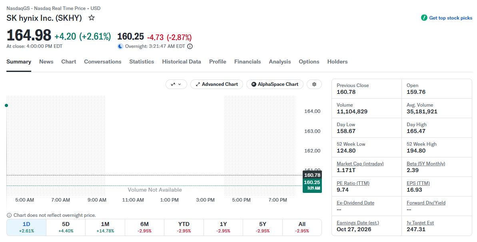477x242 pixels.
Task: Click the overnight price info icon
Action: pyautogui.click(x=190, y=46)
